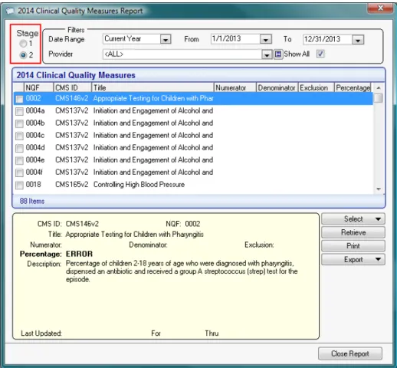Click the Close Report button
The image size is (397, 368).
click(x=350, y=353)
